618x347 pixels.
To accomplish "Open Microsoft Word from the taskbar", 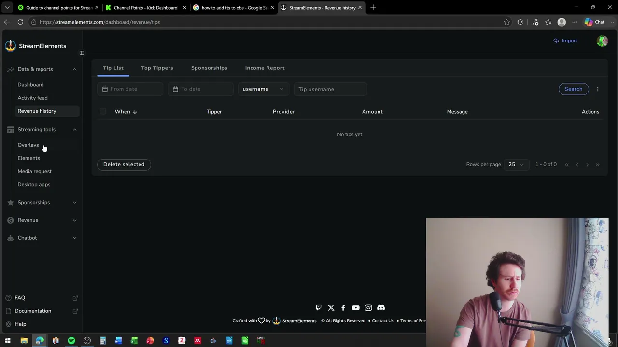I will (118, 341).
